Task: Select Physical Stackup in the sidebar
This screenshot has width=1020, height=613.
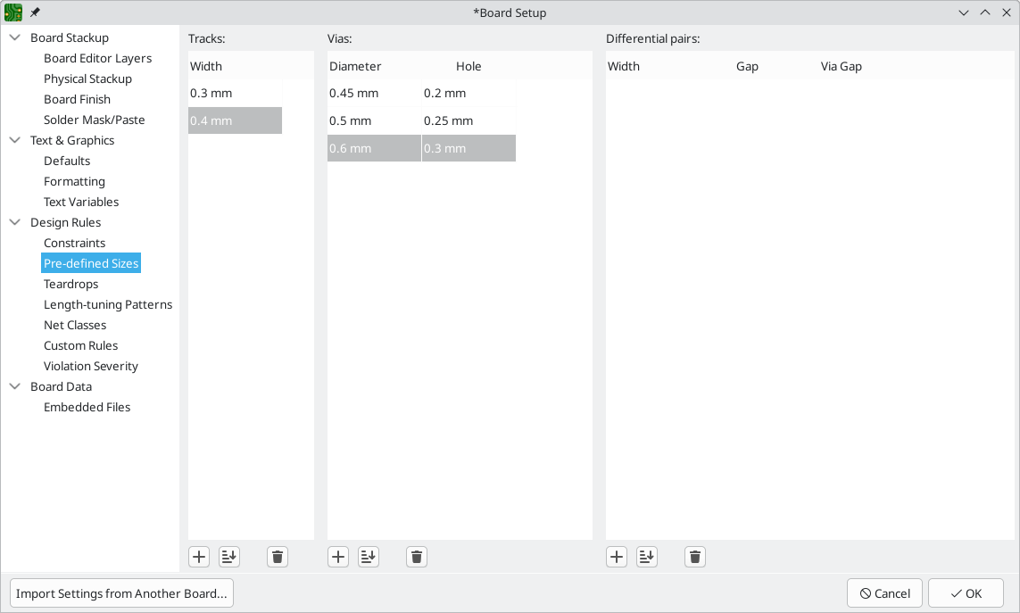Action: (87, 79)
